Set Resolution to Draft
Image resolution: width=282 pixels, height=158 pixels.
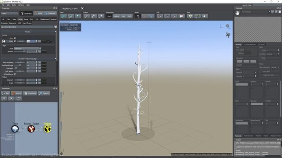coord(130,16)
